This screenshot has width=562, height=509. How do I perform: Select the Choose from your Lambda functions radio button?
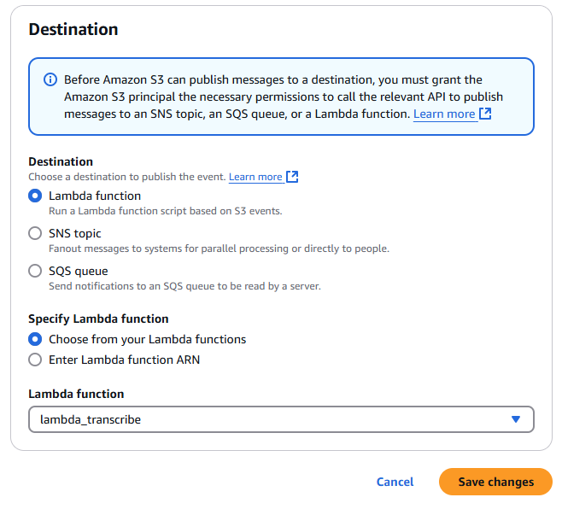coord(35,339)
